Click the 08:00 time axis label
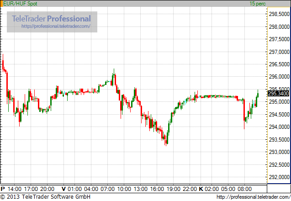291x201 pixels. [x=244, y=189]
